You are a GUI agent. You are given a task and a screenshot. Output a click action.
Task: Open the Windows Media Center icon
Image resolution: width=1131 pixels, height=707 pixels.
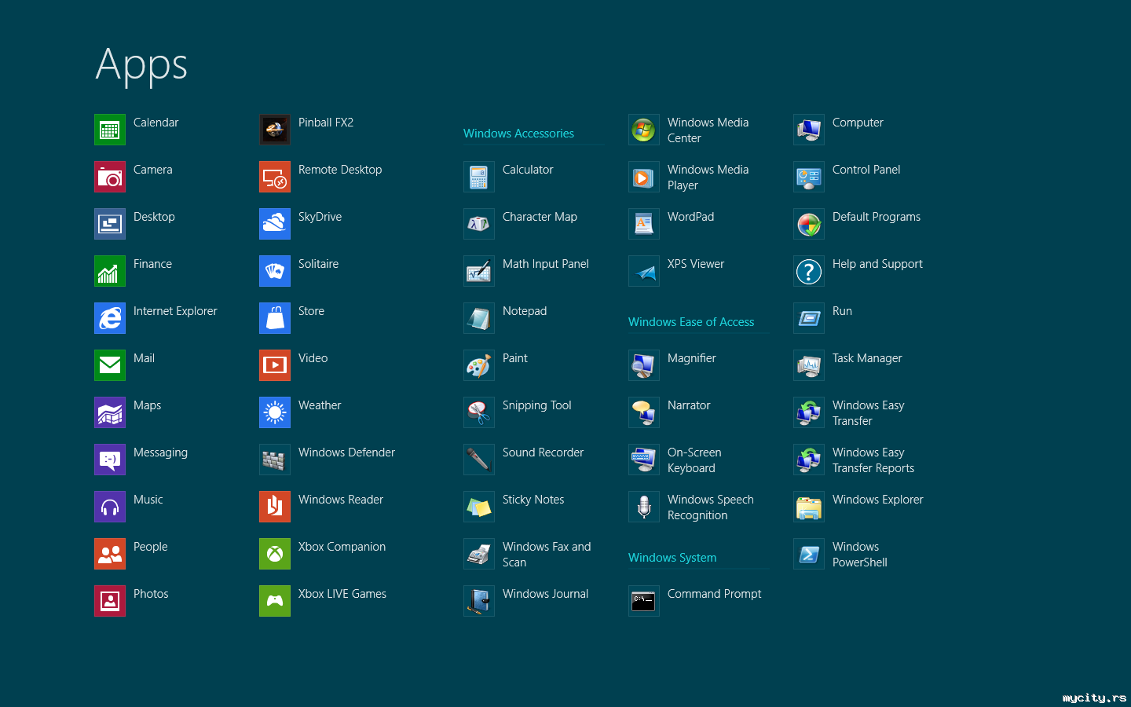pos(644,130)
